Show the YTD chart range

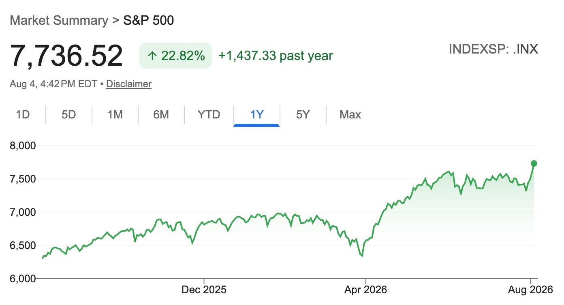point(209,114)
